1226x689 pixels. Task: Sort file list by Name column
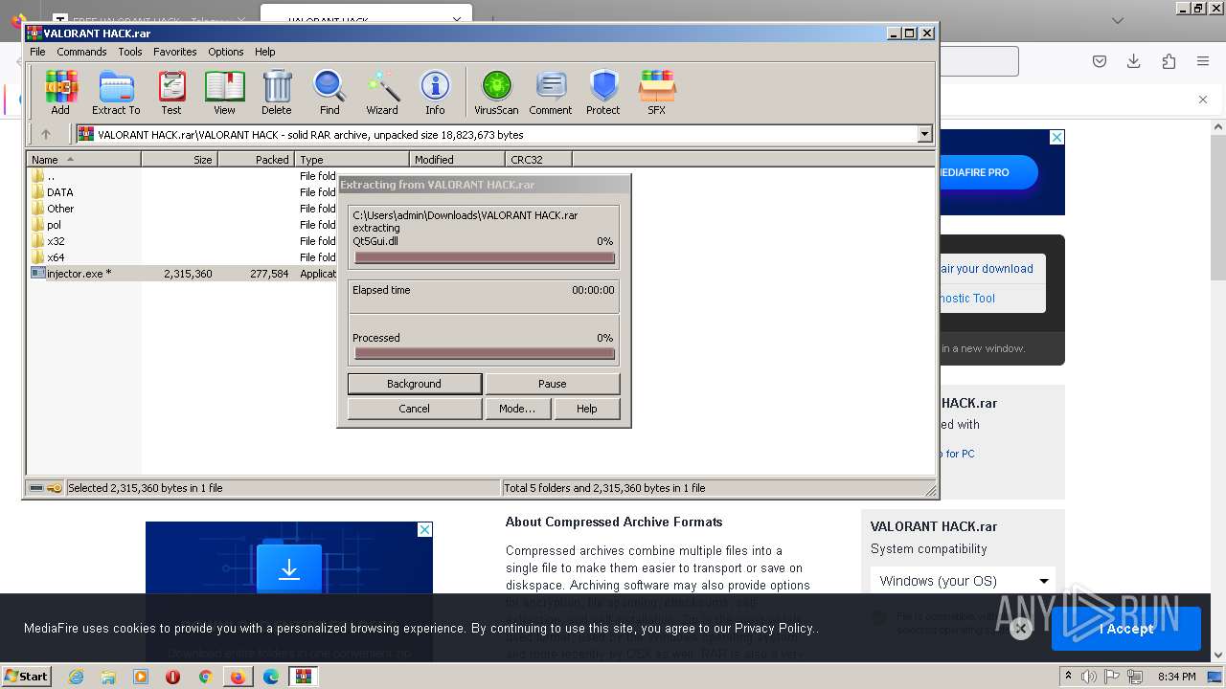click(x=84, y=160)
